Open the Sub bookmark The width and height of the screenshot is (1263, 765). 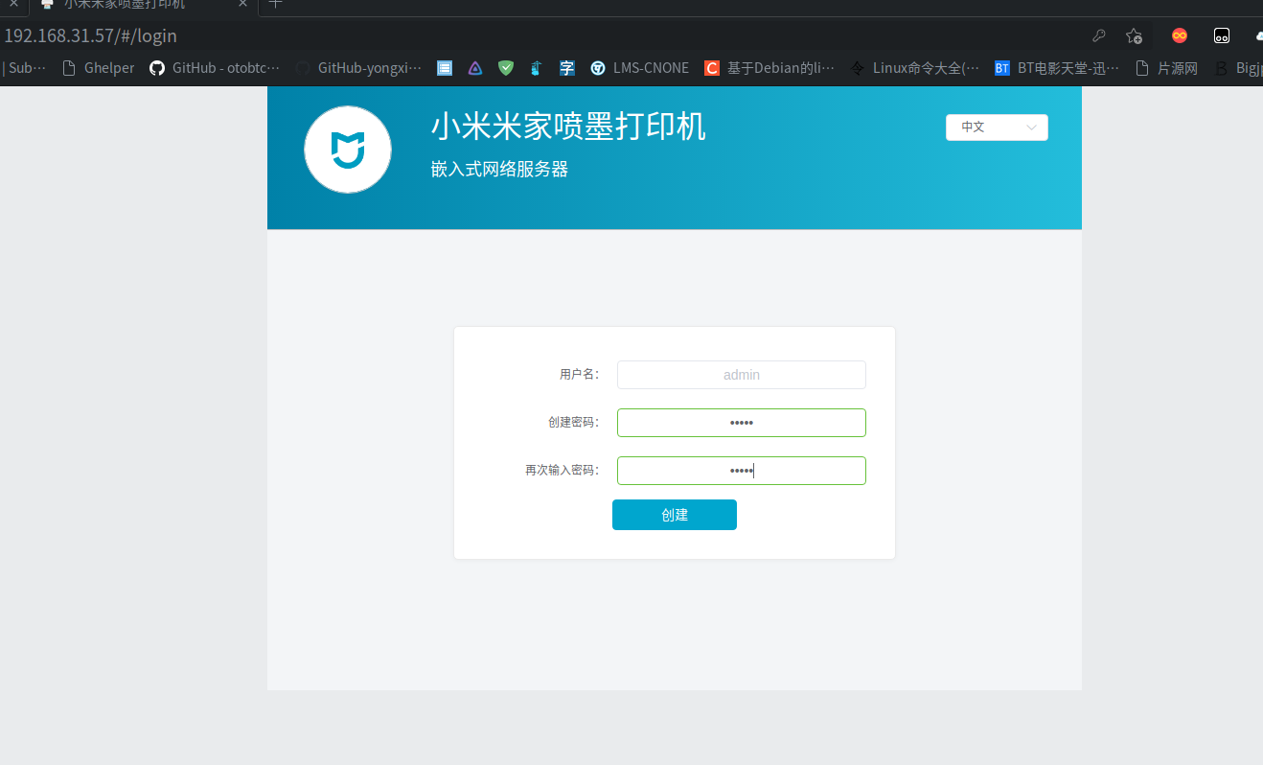pos(24,68)
